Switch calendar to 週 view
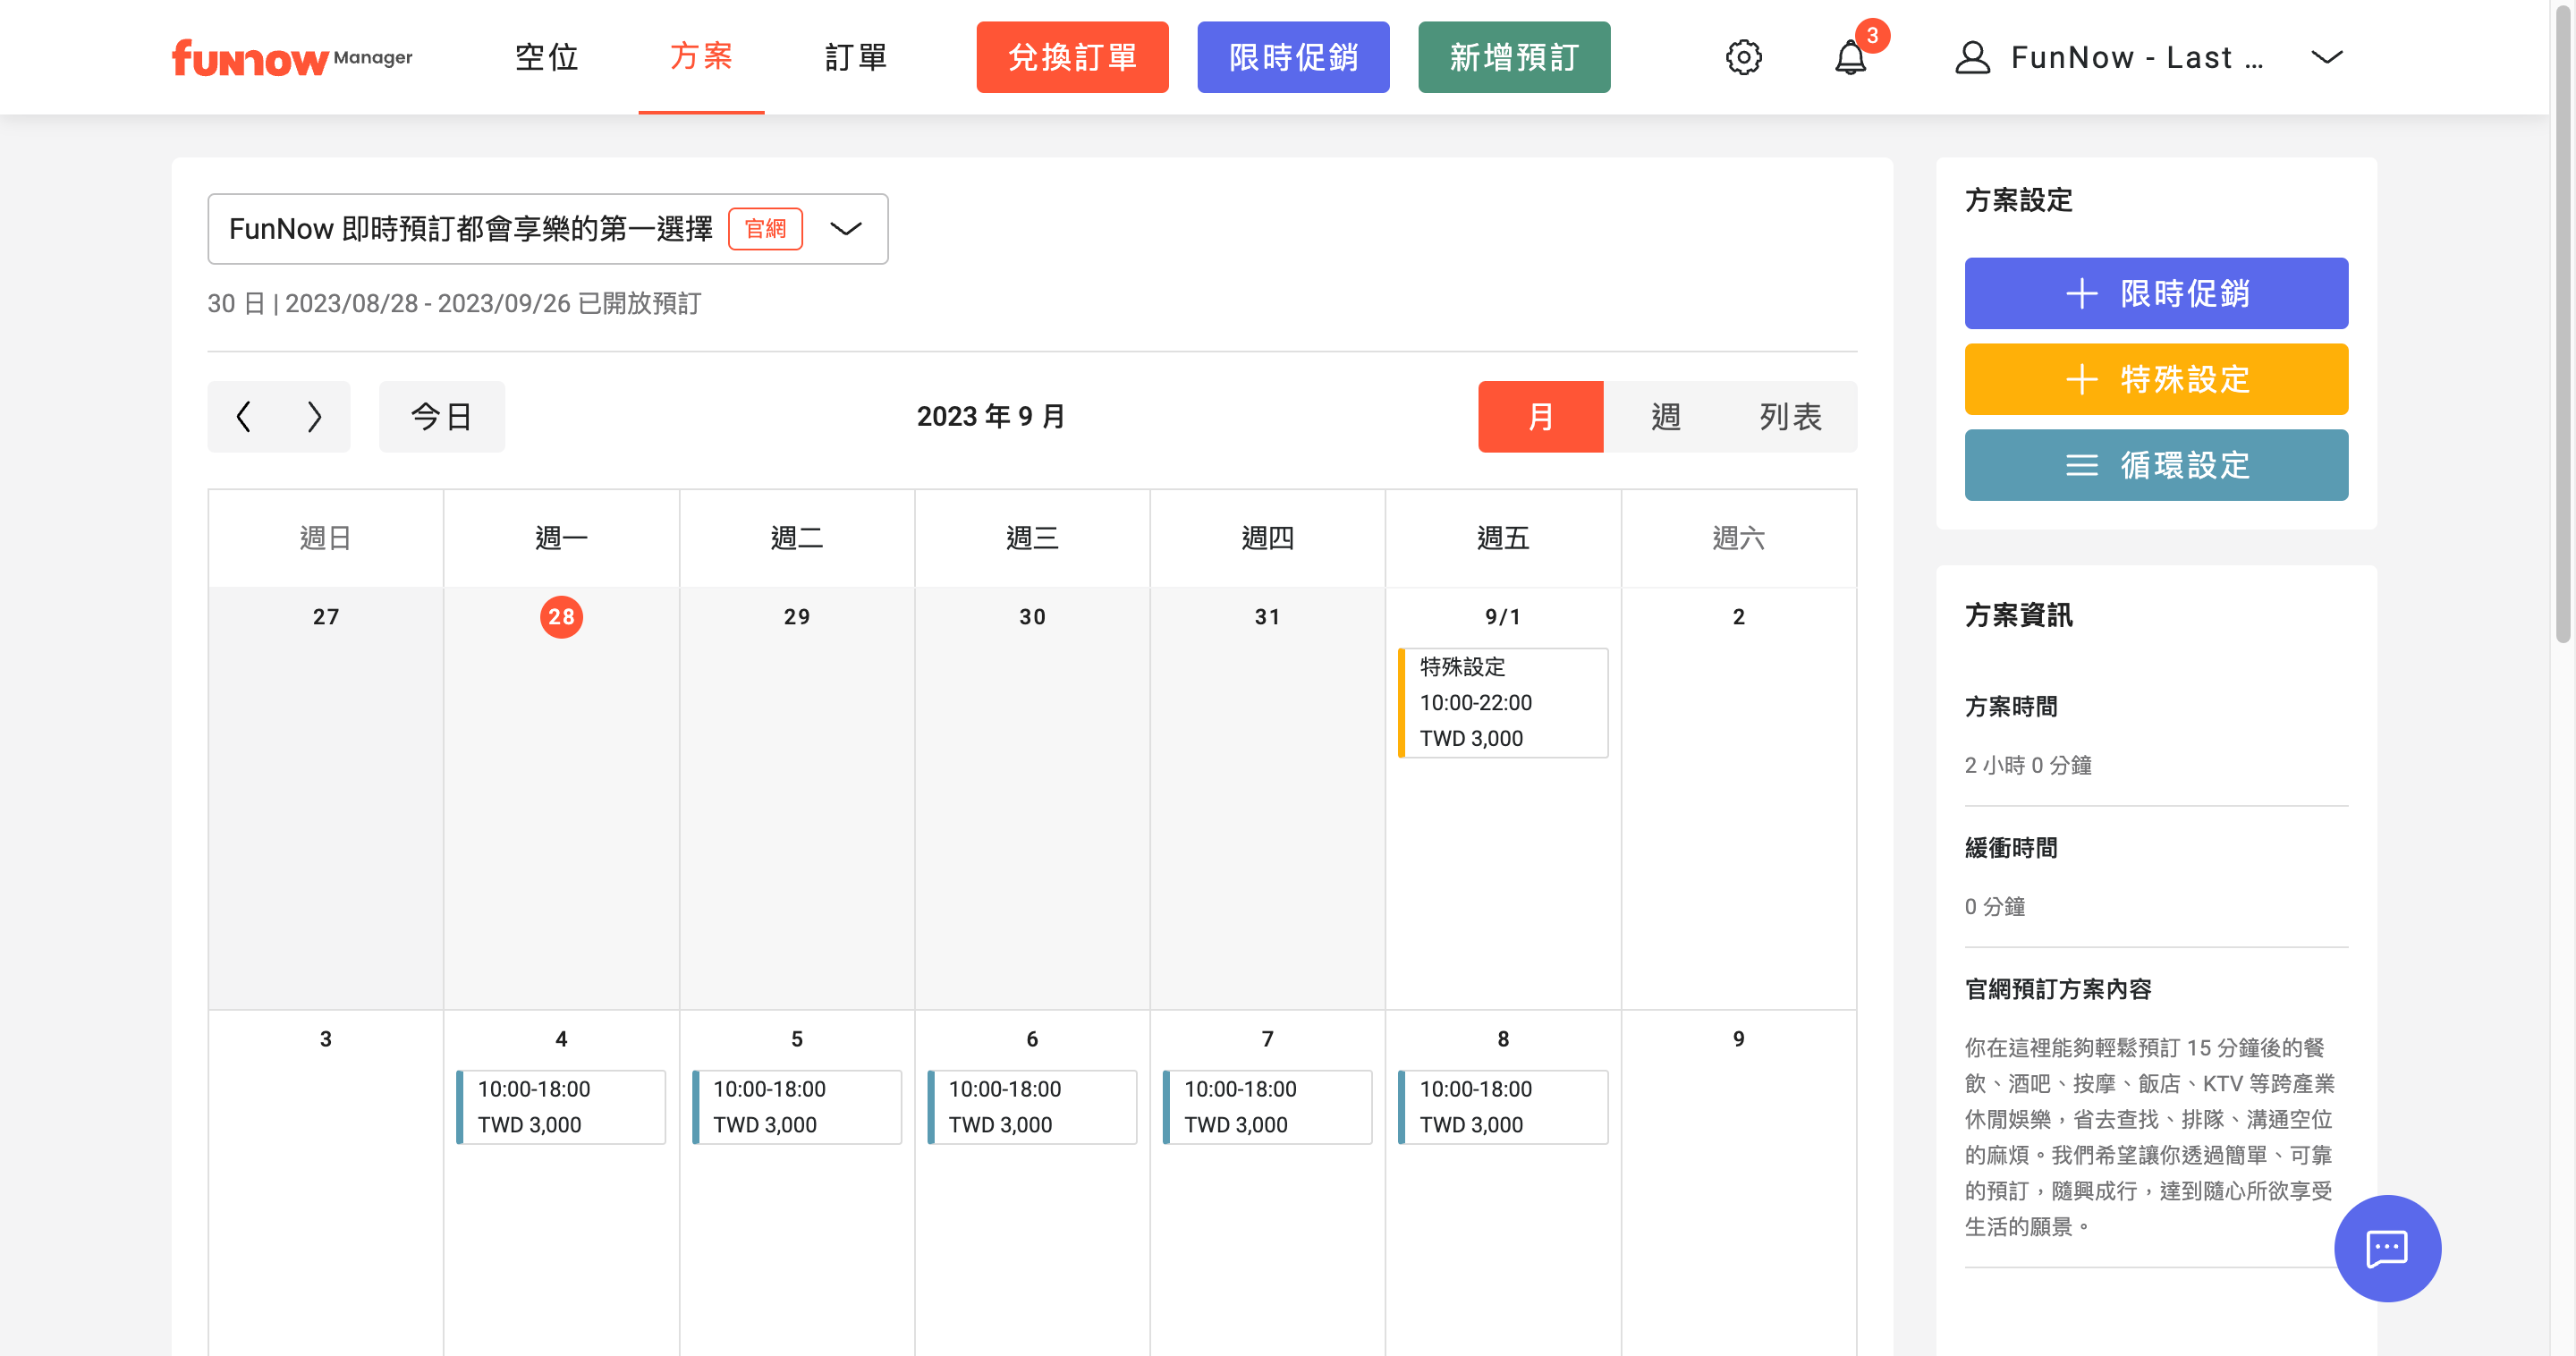This screenshot has height=1356, width=2576. click(1665, 416)
